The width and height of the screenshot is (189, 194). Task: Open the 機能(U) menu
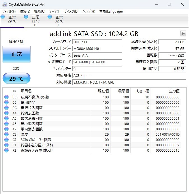[x=40, y=11]
